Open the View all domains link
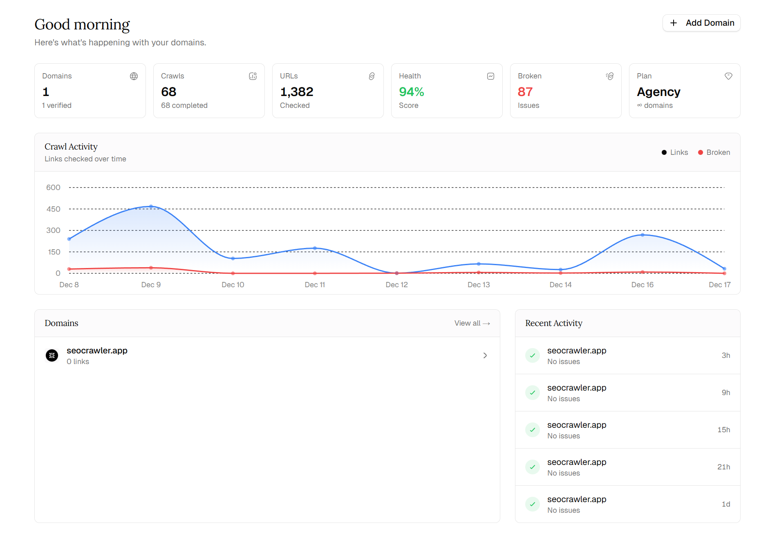This screenshot has height=554, width=768. pos(472,323)
